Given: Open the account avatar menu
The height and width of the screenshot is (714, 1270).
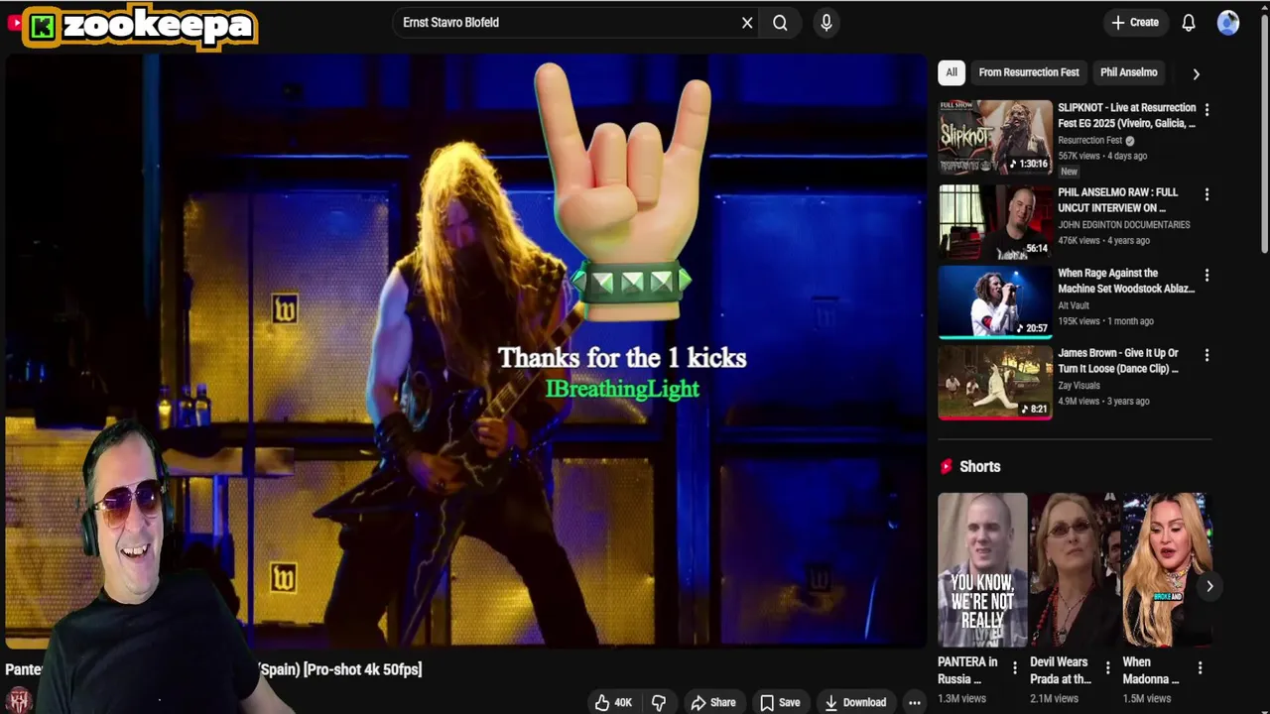Looking at the screenshot, I should (1228, 23).
